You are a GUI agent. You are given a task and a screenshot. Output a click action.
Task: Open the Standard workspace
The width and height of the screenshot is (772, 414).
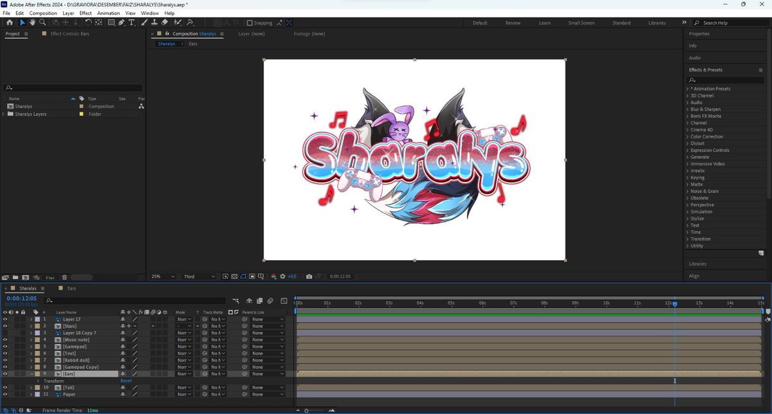[x=621, y=22]
